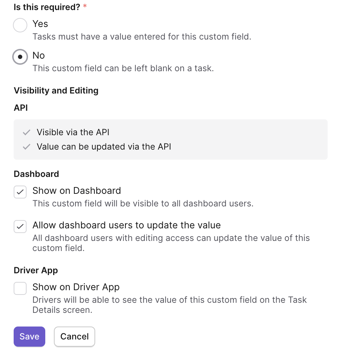This screenshot has width=342, height=356.
Task: Click 'can be left blank on a task' description
Action: click(123, 68)
